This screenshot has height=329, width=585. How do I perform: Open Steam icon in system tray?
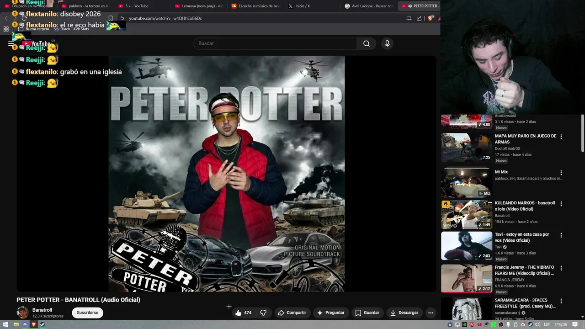click(530, 324)
